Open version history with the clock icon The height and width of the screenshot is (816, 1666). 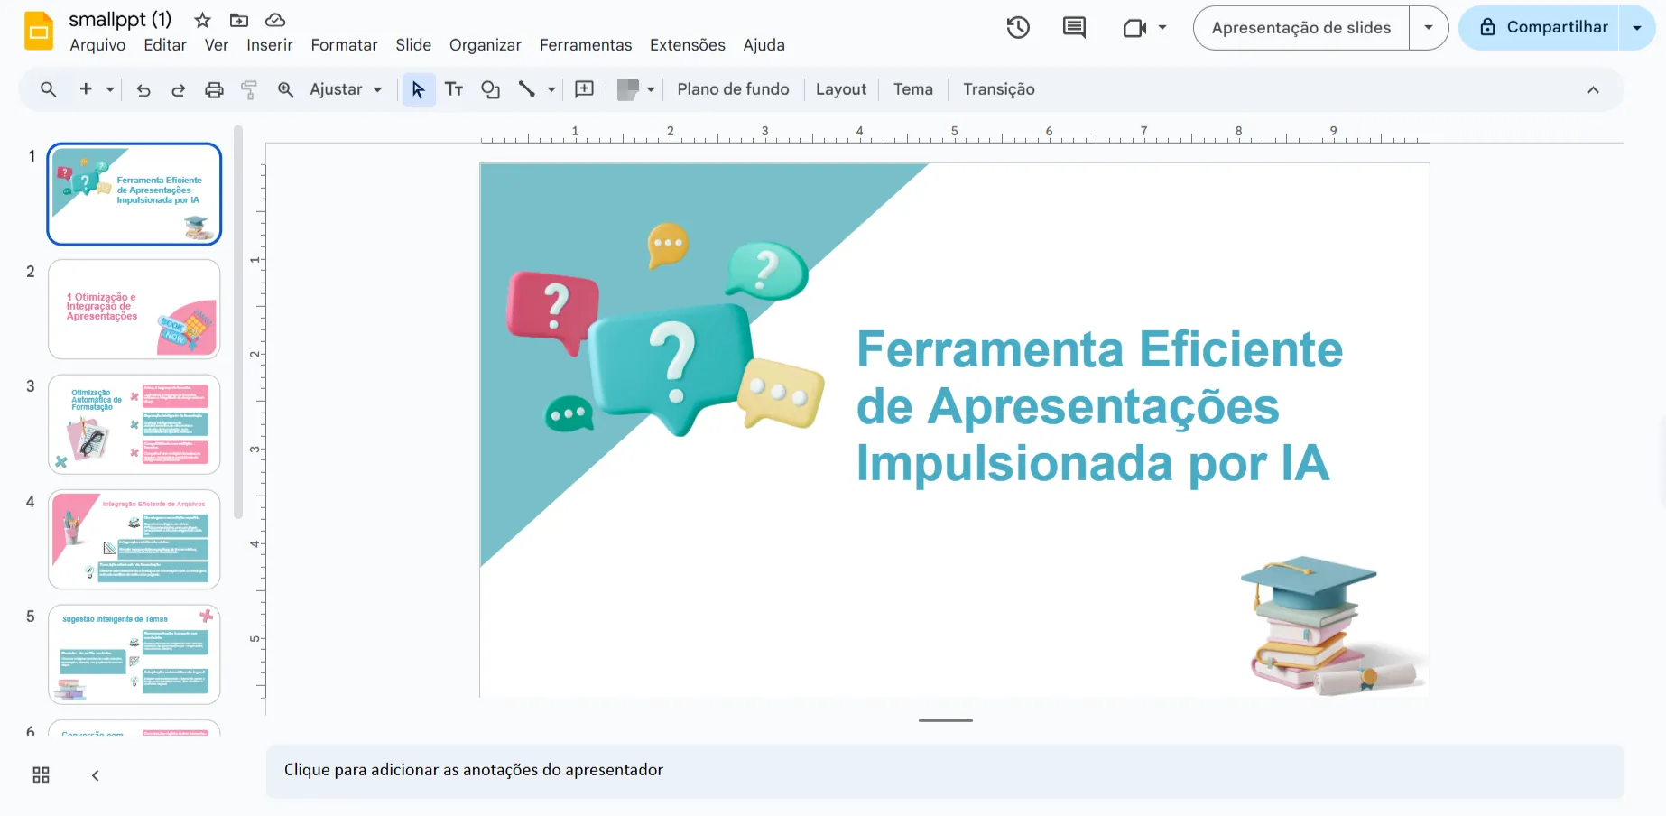point(1018,27)
